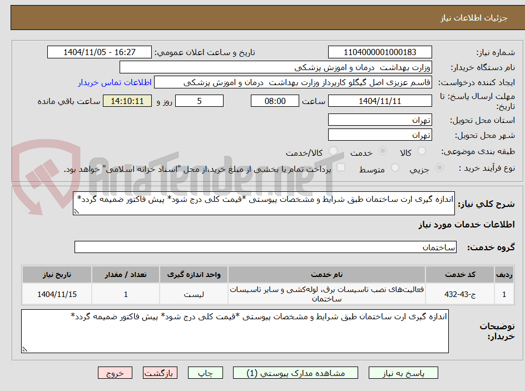Click the خروج exit button
The width and height of the screenshot is (525, 391).
pyautogui.click(x=115, y=373)
